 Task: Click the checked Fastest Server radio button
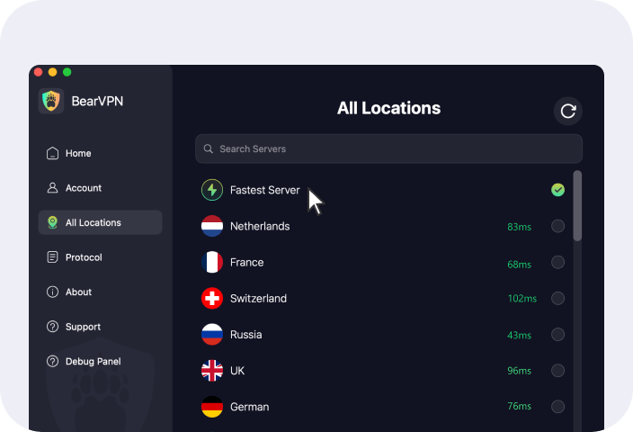[557, 190]
